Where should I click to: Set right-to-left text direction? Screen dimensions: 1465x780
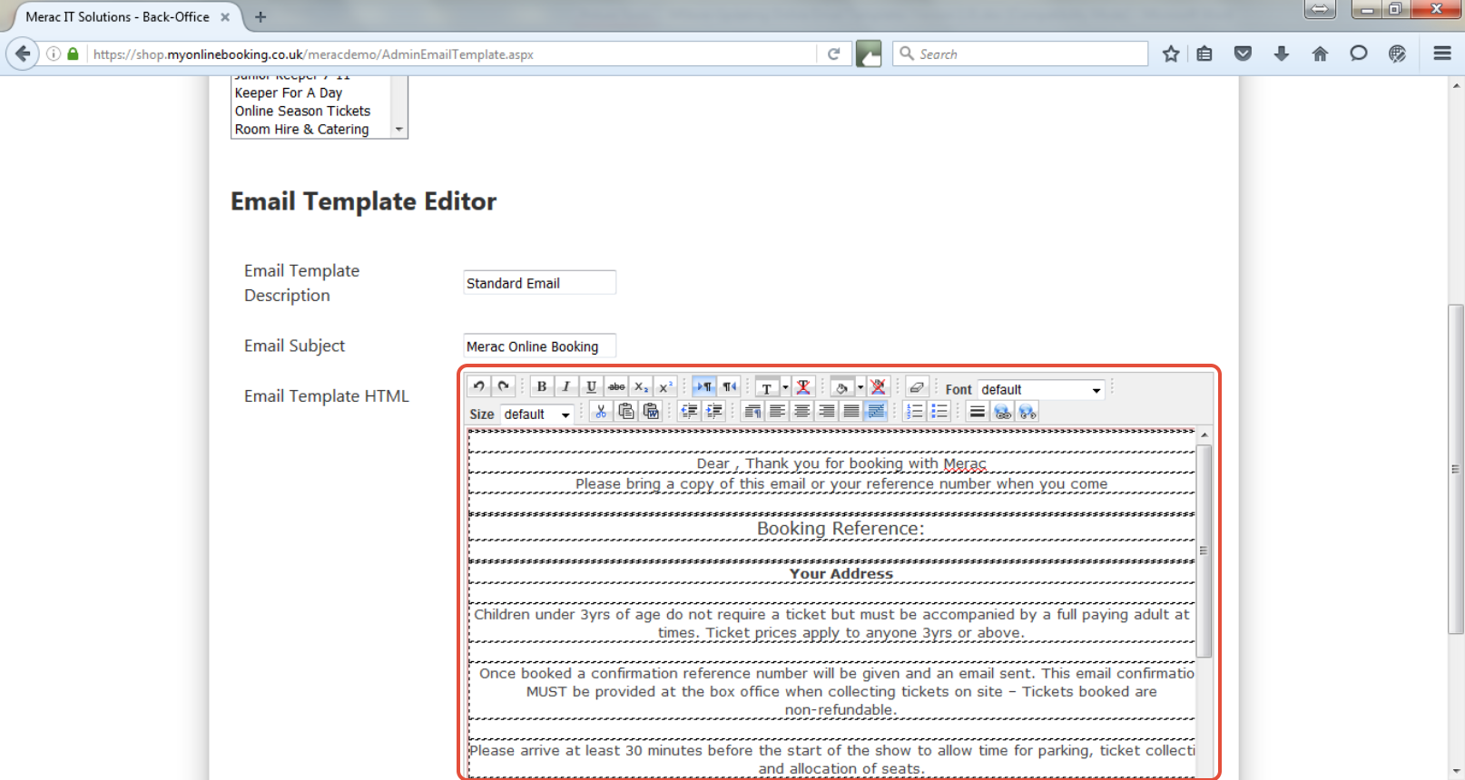pos(729,387)
